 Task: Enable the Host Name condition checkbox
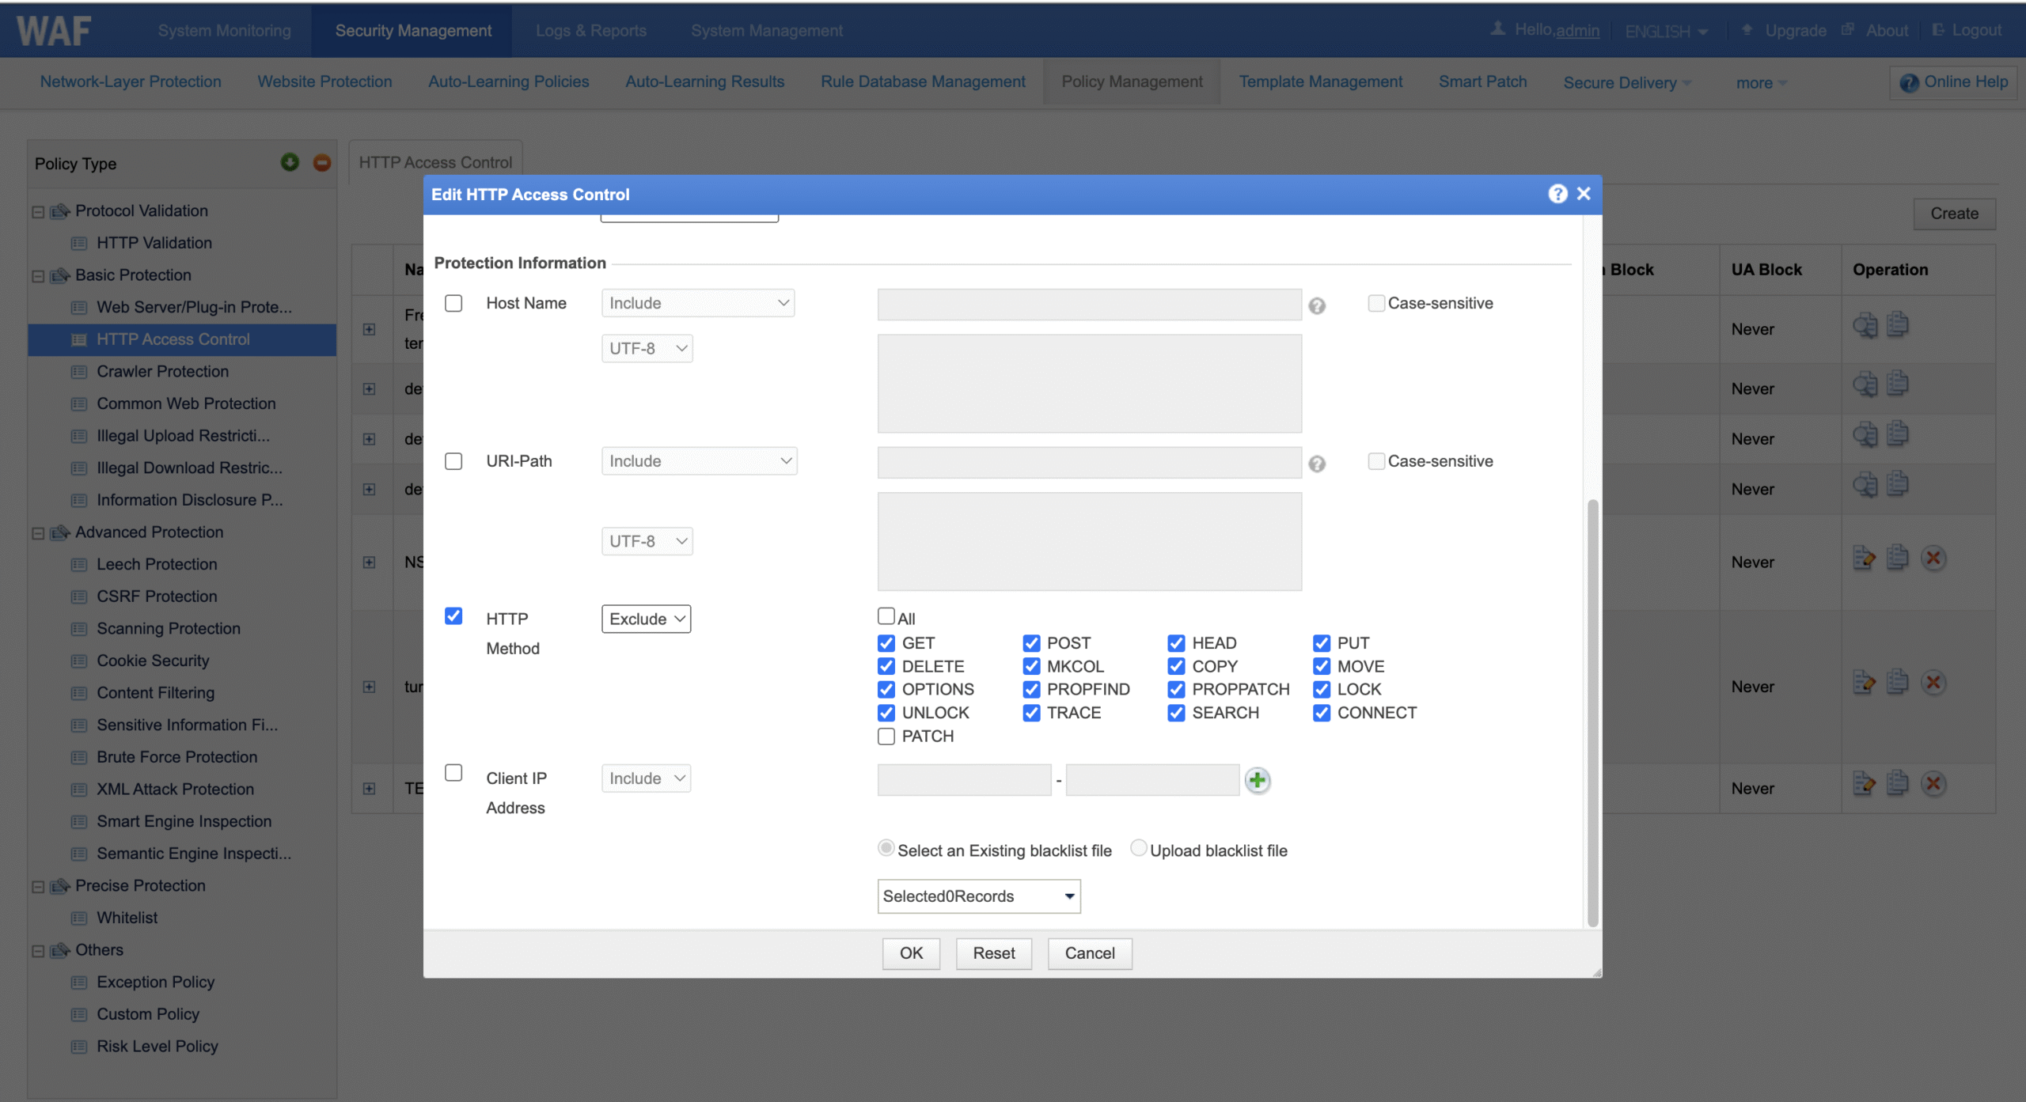453,303
